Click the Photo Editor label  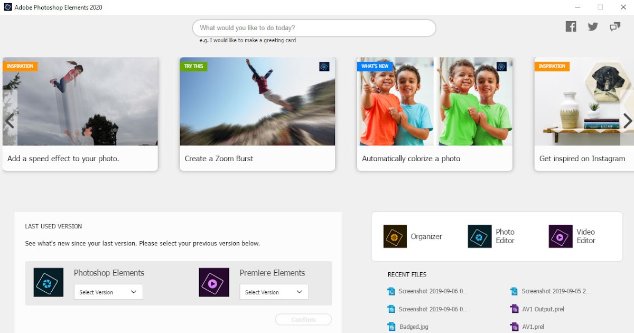click(505, 236)
